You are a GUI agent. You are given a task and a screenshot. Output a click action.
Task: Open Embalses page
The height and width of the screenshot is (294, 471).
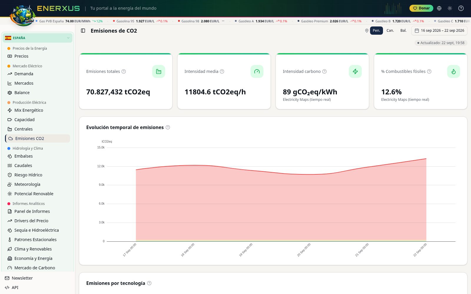(38, 156)
